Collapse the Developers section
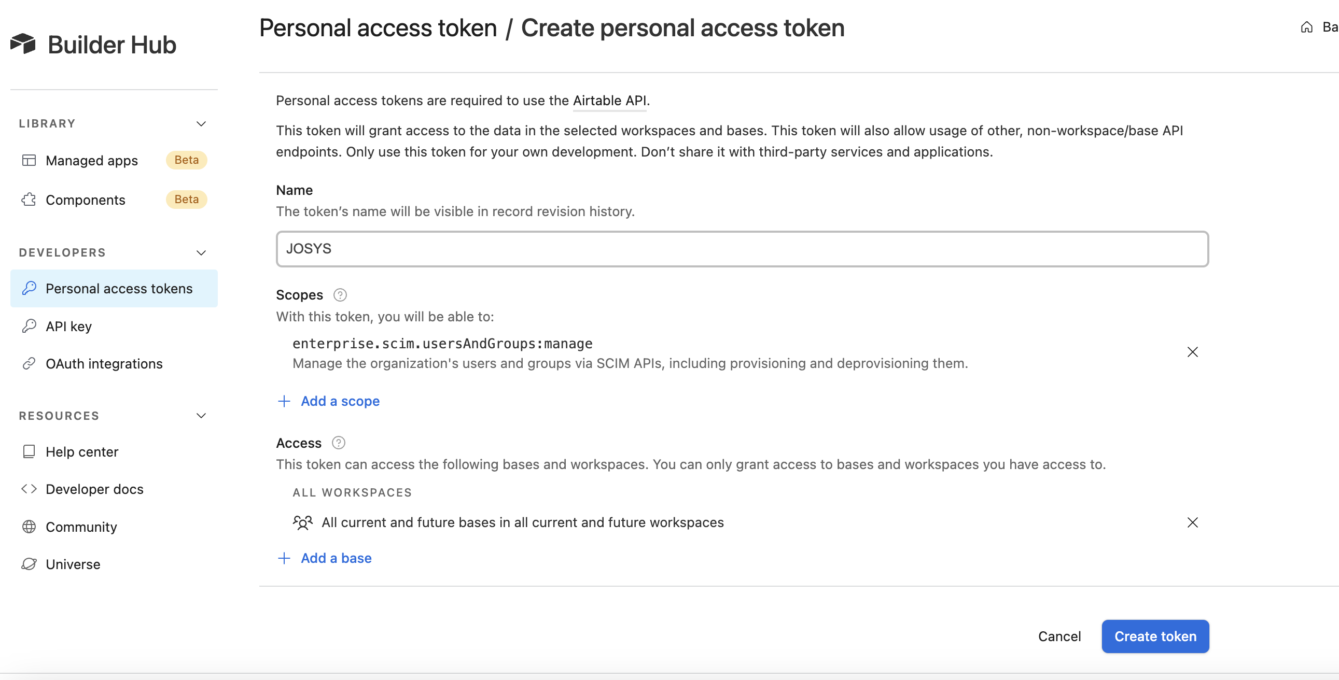This screenshot has height=680, width=1339. pos(201,253)
